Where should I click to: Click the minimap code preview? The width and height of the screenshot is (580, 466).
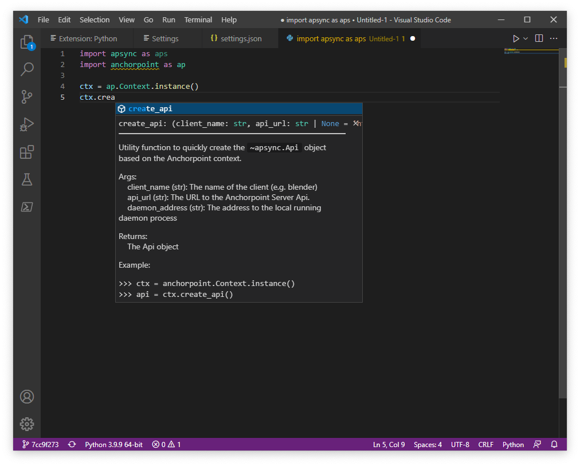[531, 50]
